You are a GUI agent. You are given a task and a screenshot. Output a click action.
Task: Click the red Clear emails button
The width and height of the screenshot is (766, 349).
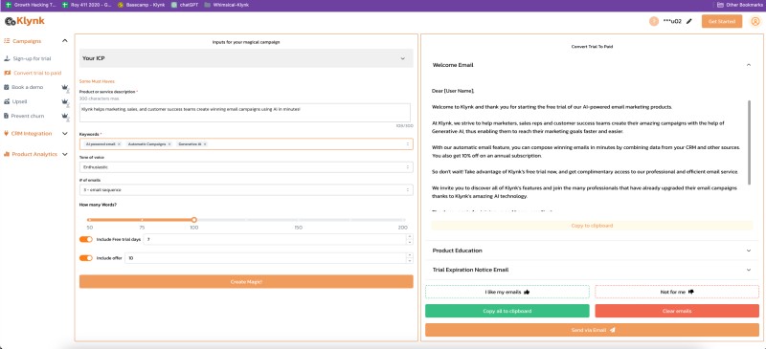pyautogui.click(x=677, y=311)
